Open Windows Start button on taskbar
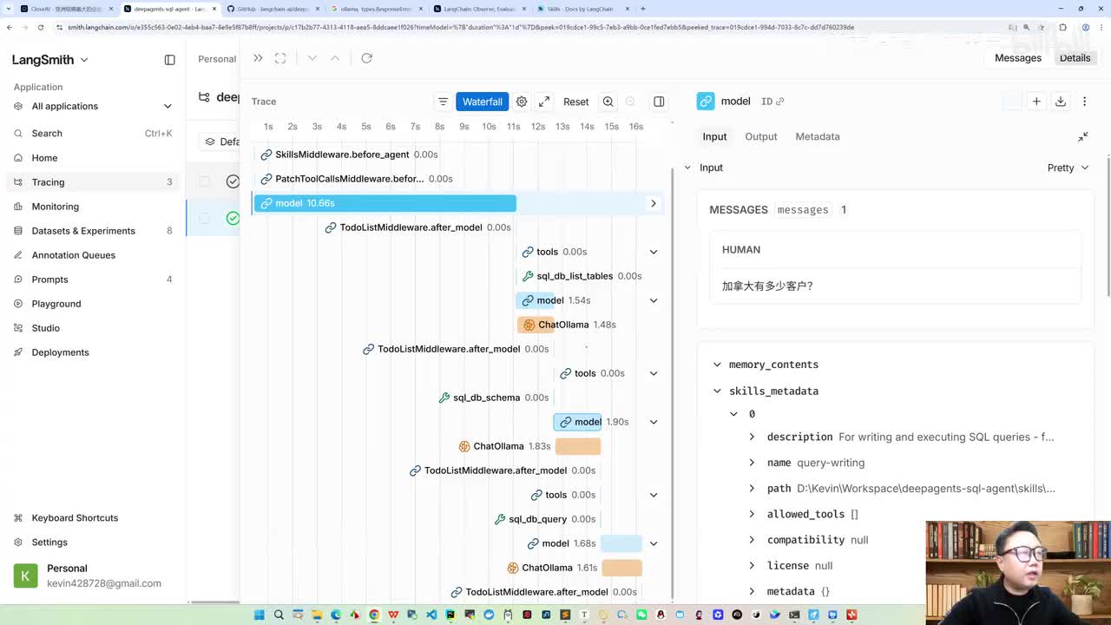This screenshot has width=1111, height=625. coord(259,615)
